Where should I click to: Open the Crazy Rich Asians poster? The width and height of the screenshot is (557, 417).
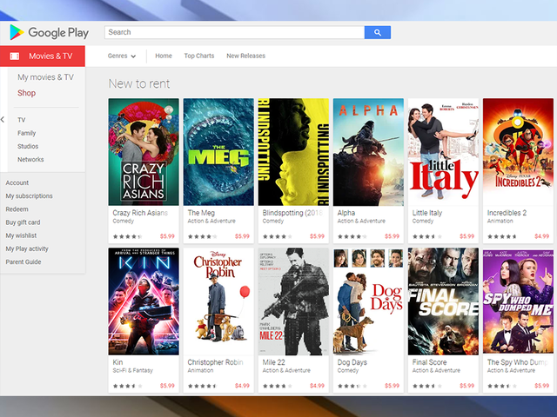143,151
